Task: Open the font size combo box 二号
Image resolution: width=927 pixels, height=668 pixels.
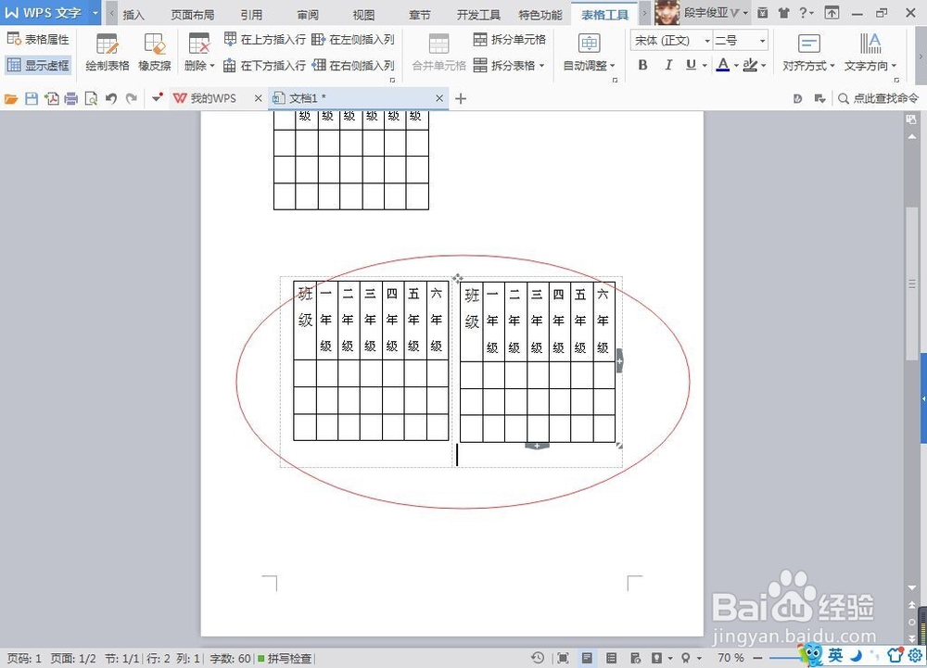Action: [x=740, y=40]
